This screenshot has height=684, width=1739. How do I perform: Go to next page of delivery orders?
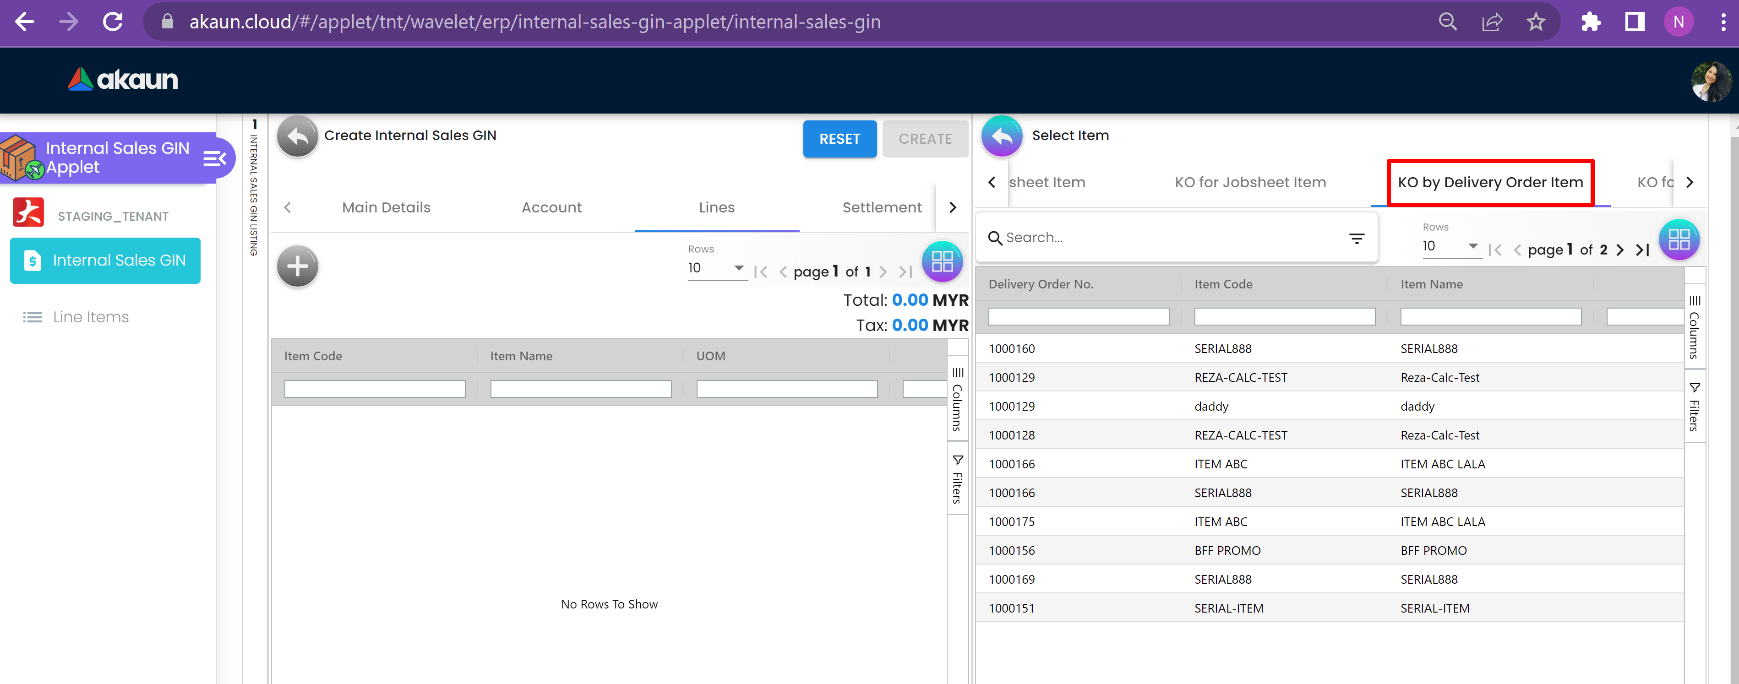tap(1619, 250)
